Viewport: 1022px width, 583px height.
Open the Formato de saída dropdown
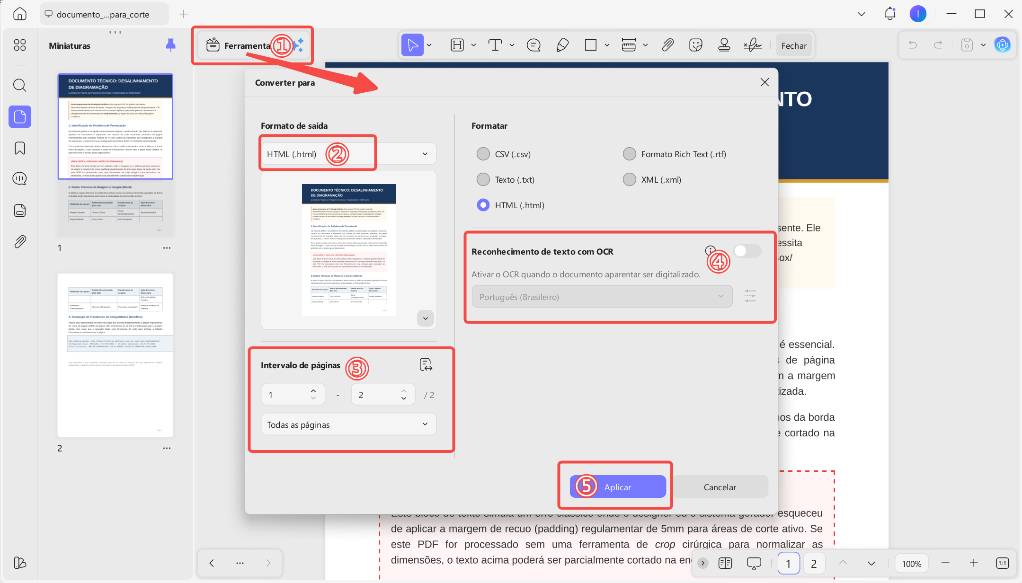(x=348, y=154)
